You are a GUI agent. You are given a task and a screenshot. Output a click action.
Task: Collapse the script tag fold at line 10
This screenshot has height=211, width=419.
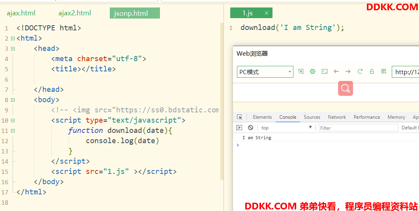tap(13, 121)
